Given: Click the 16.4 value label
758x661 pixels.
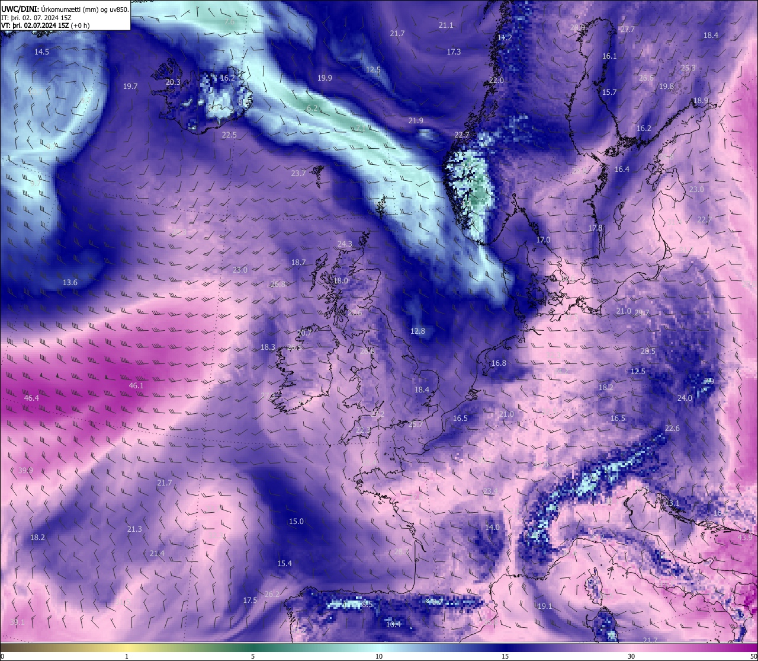Looking at the screenshot, I should (622, 169).
